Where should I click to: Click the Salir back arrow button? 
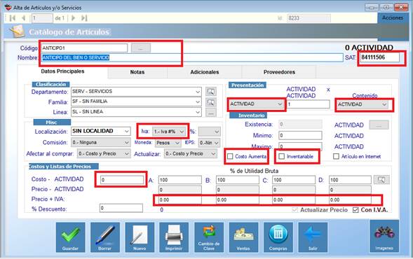coord(313,237)
